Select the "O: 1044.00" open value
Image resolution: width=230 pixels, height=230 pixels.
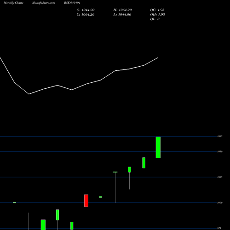point(86,10)
